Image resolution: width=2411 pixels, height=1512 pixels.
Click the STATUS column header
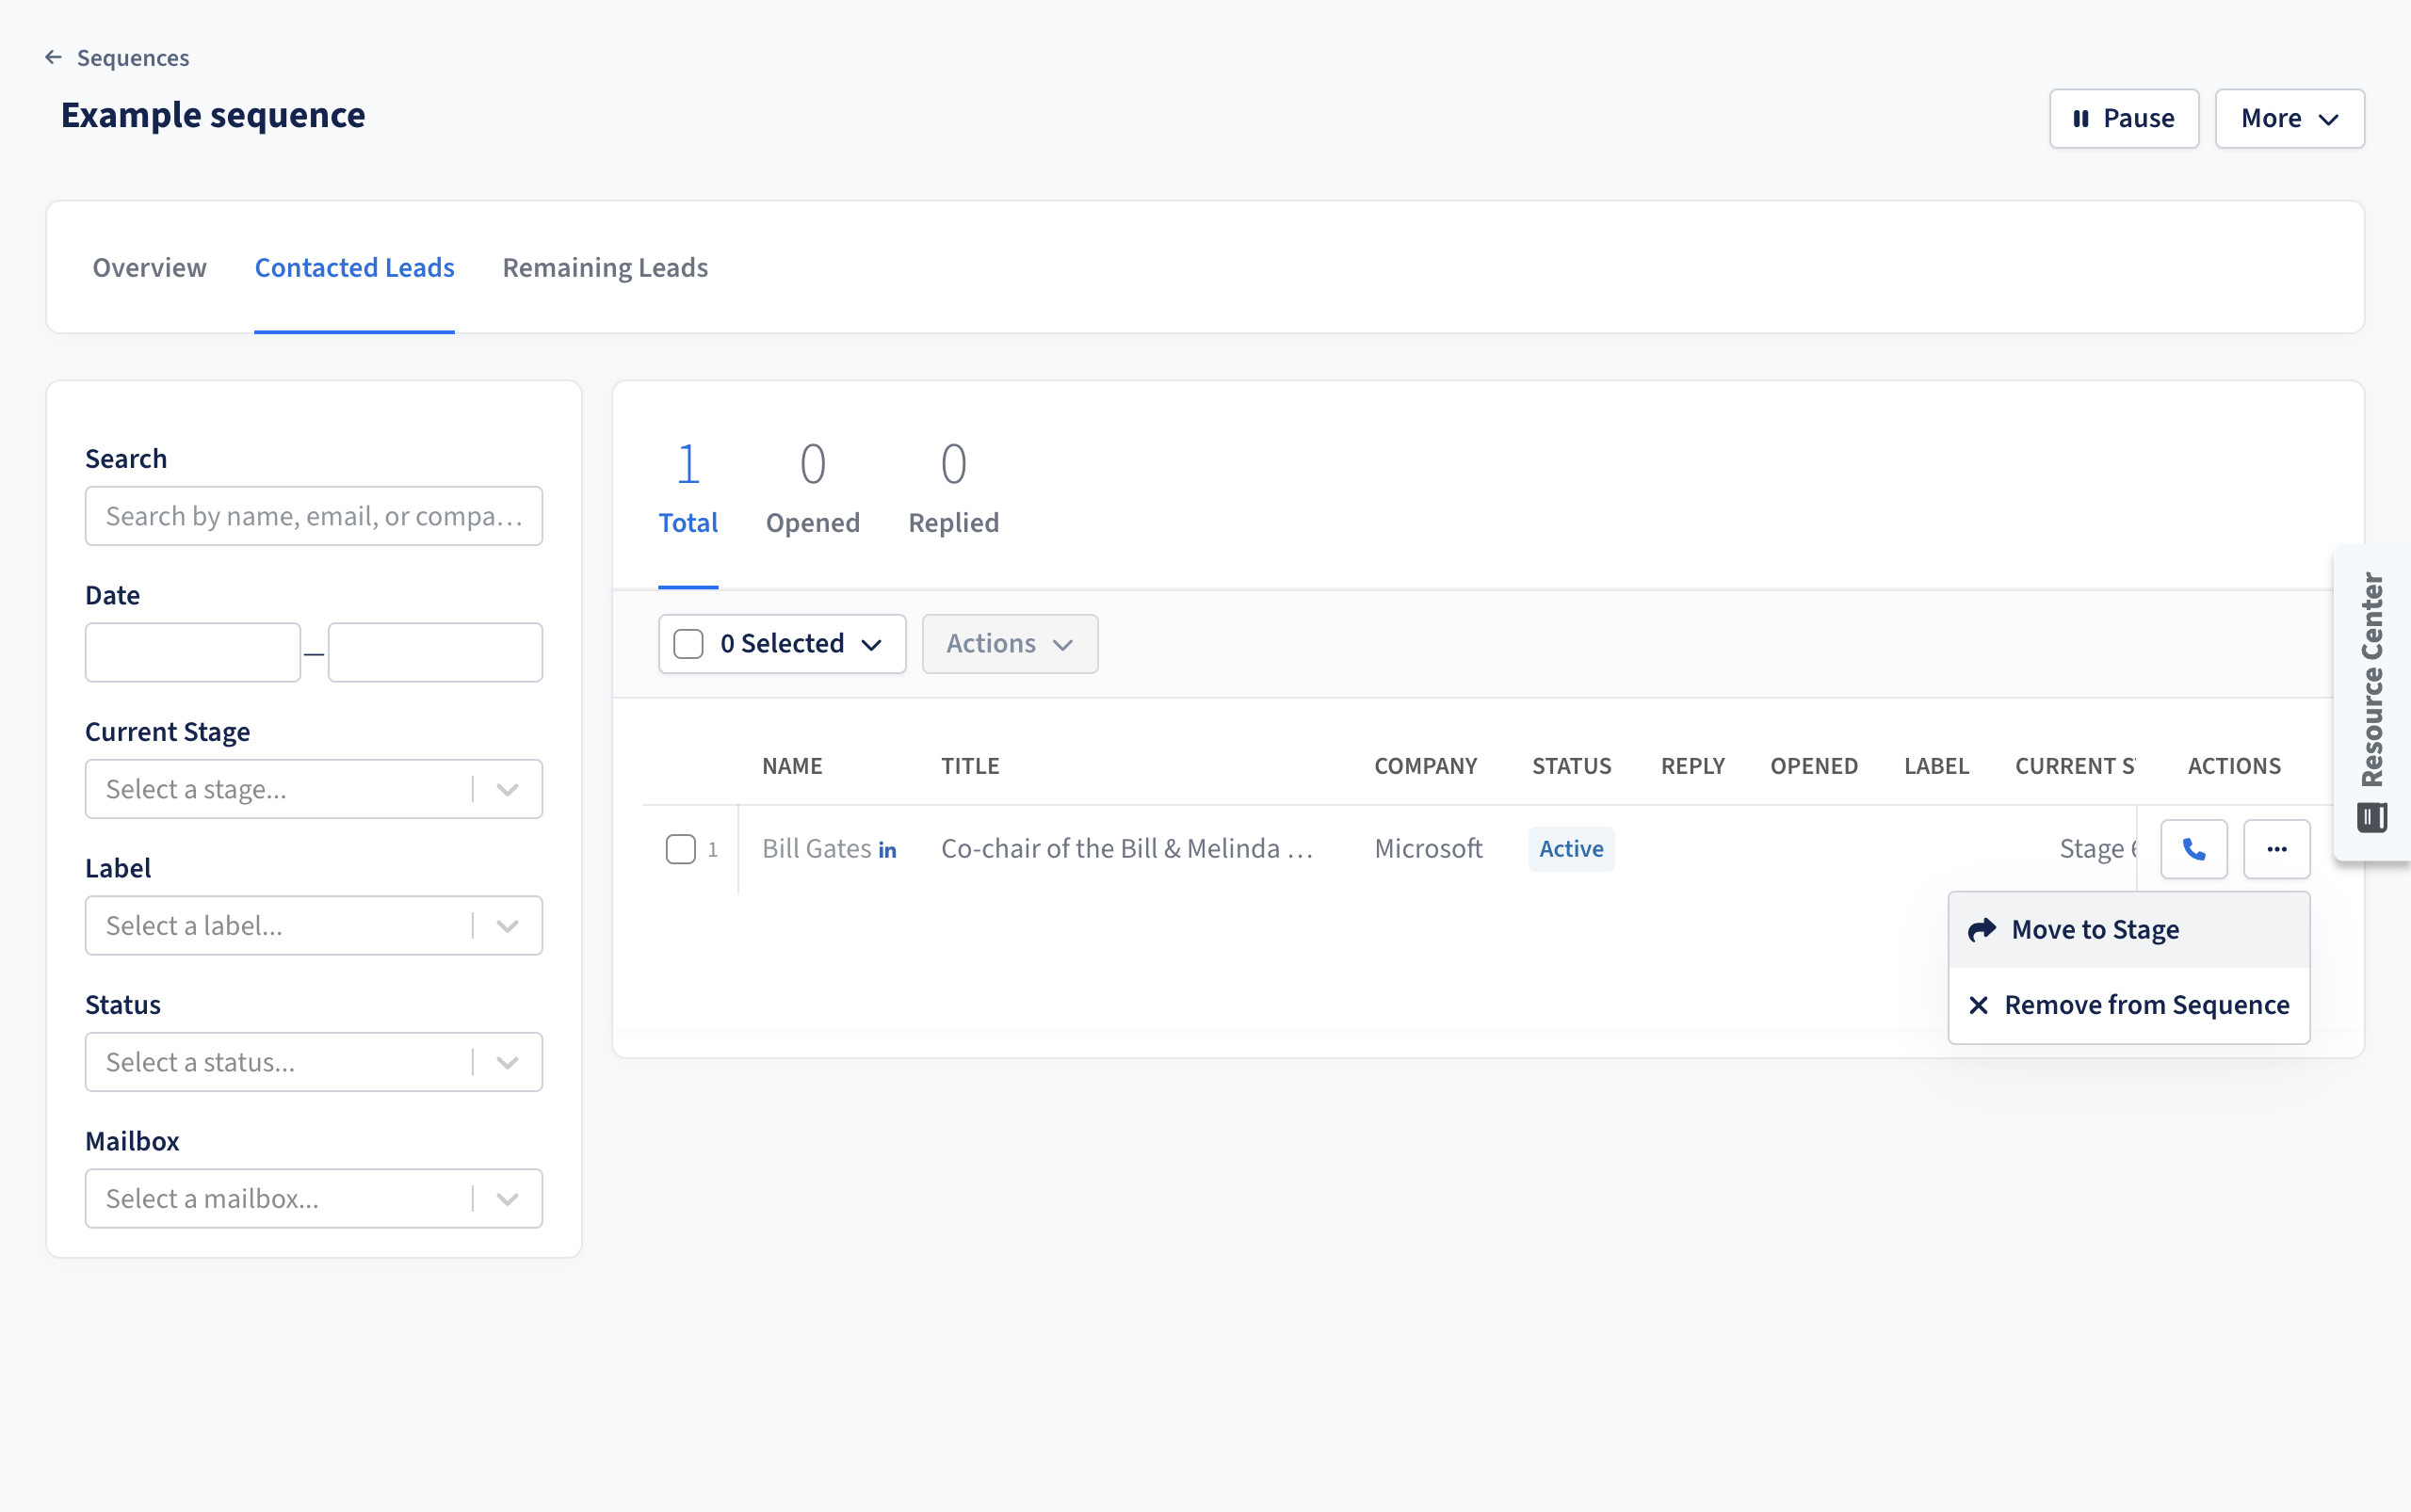click(x=1571, y=766)
